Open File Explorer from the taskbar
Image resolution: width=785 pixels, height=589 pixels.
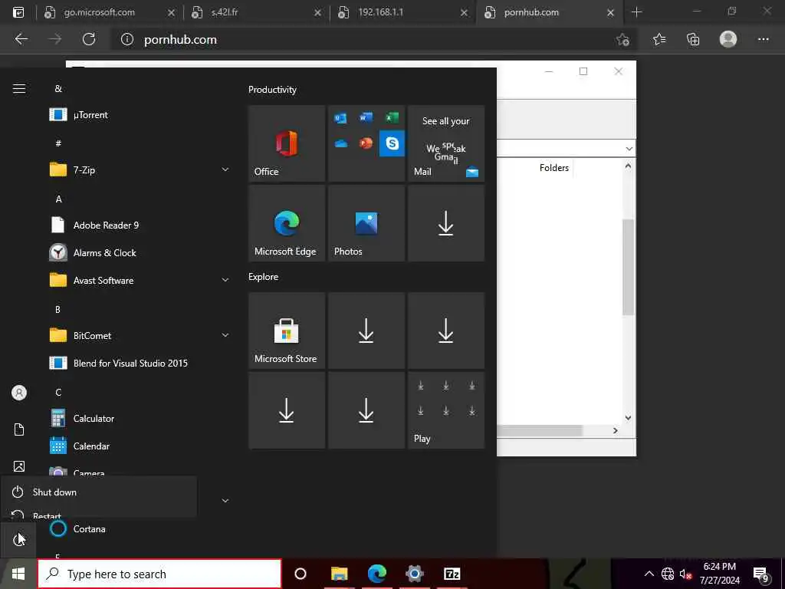coord(340,574)
